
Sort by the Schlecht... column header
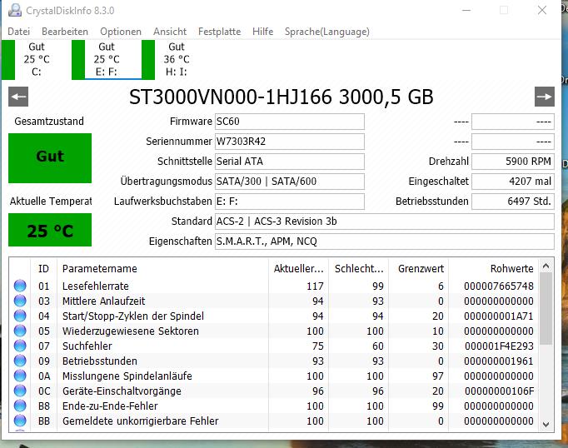[x=359, y=268]
